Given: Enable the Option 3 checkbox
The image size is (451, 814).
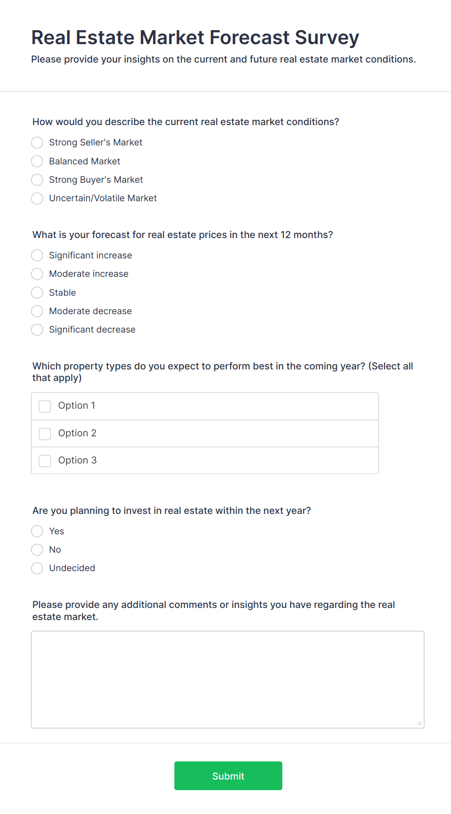Looking at the screenshot, I should tap(45, 461).
